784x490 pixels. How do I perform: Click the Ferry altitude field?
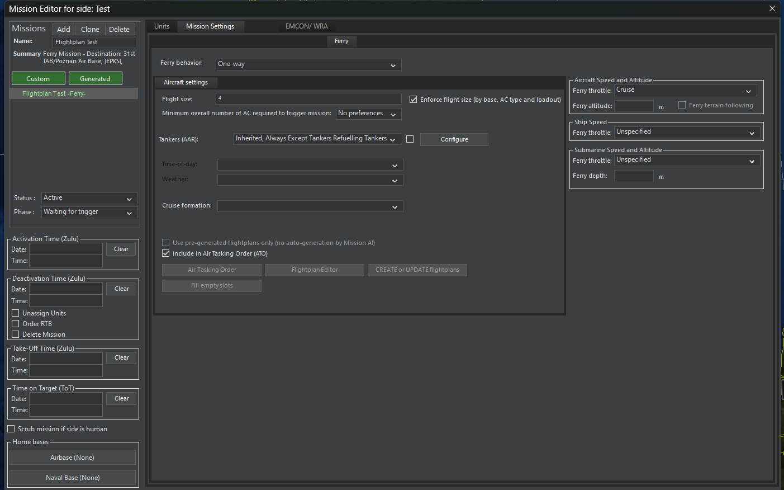click(x=634, y=106)
